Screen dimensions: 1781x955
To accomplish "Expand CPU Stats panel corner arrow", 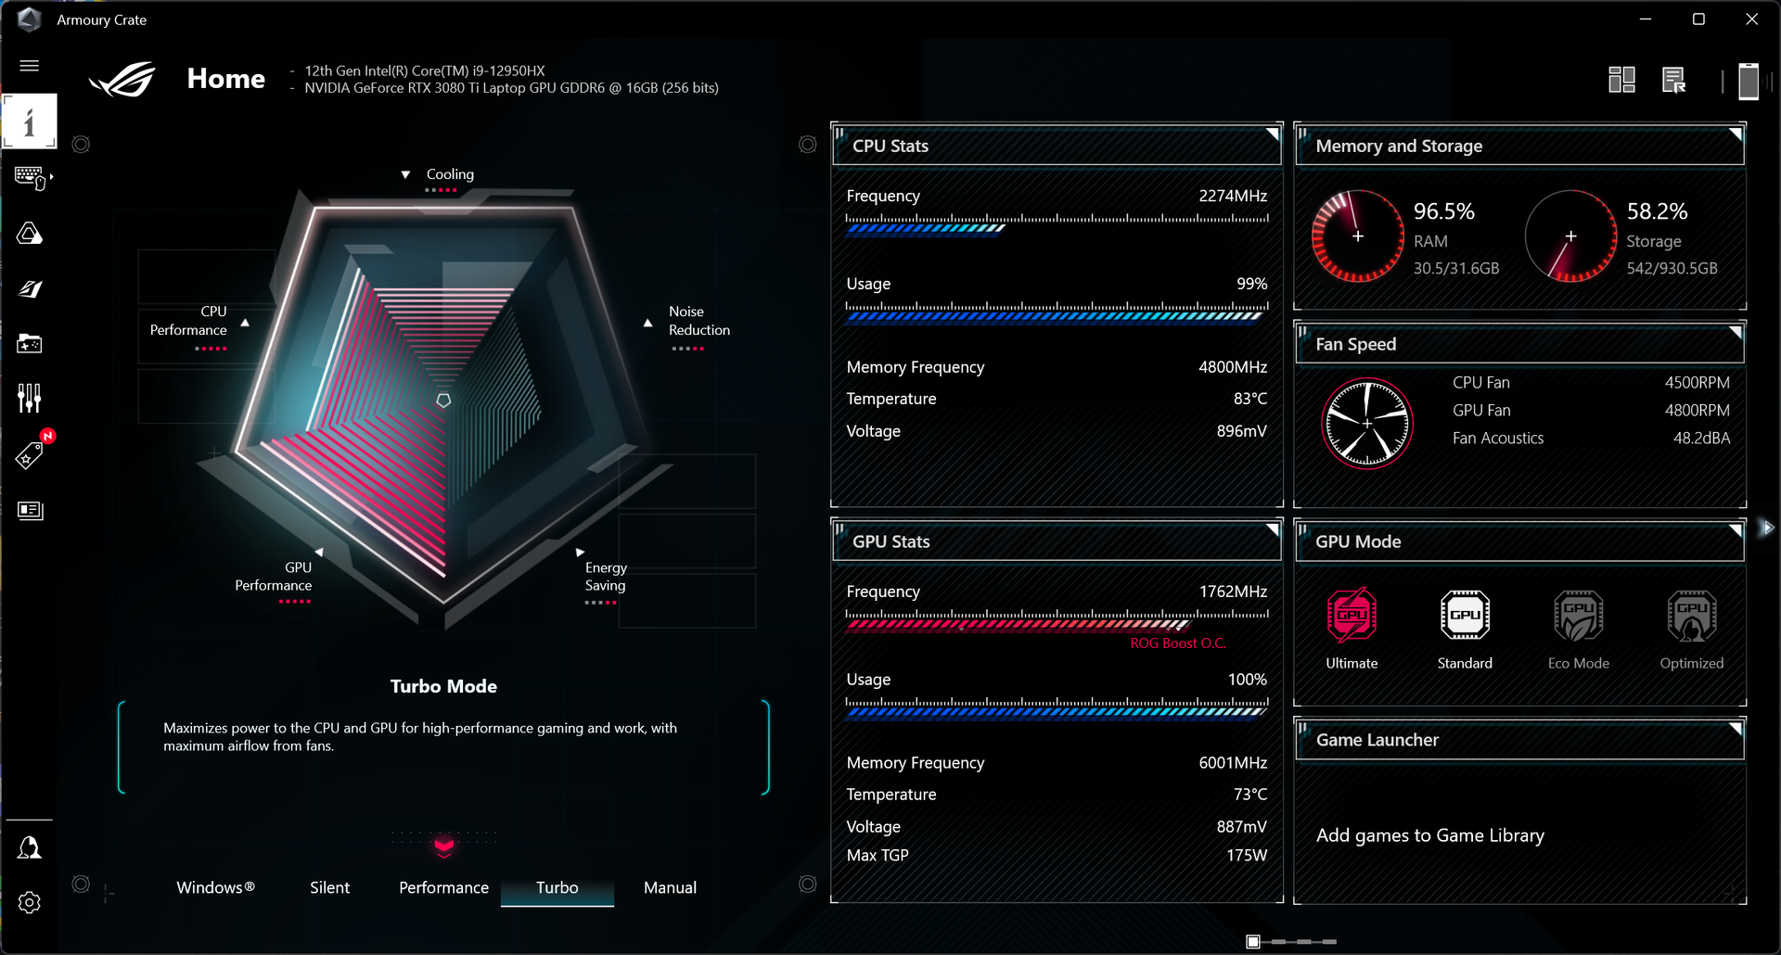I will pyautogui.click(x=1273, y=134).
